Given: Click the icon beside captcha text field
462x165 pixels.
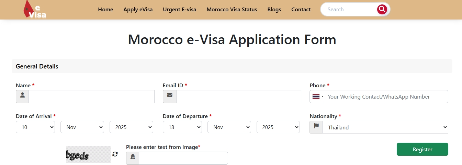Looking at the screenshot, I should tap(133, 158).
